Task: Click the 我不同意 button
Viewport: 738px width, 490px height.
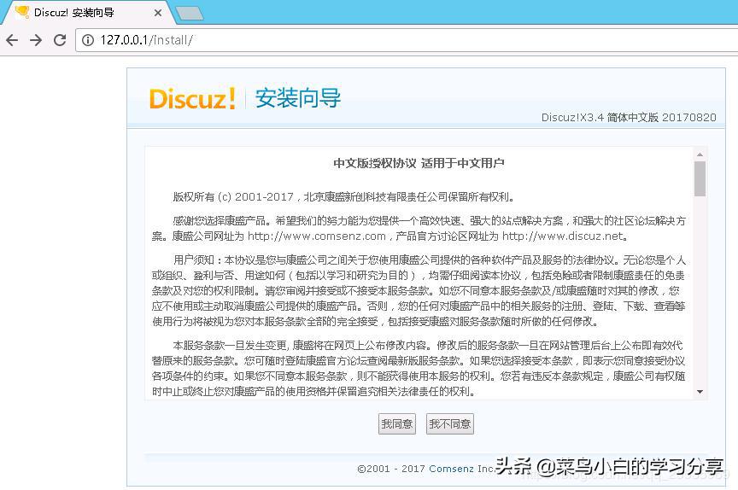Action: 449,423
